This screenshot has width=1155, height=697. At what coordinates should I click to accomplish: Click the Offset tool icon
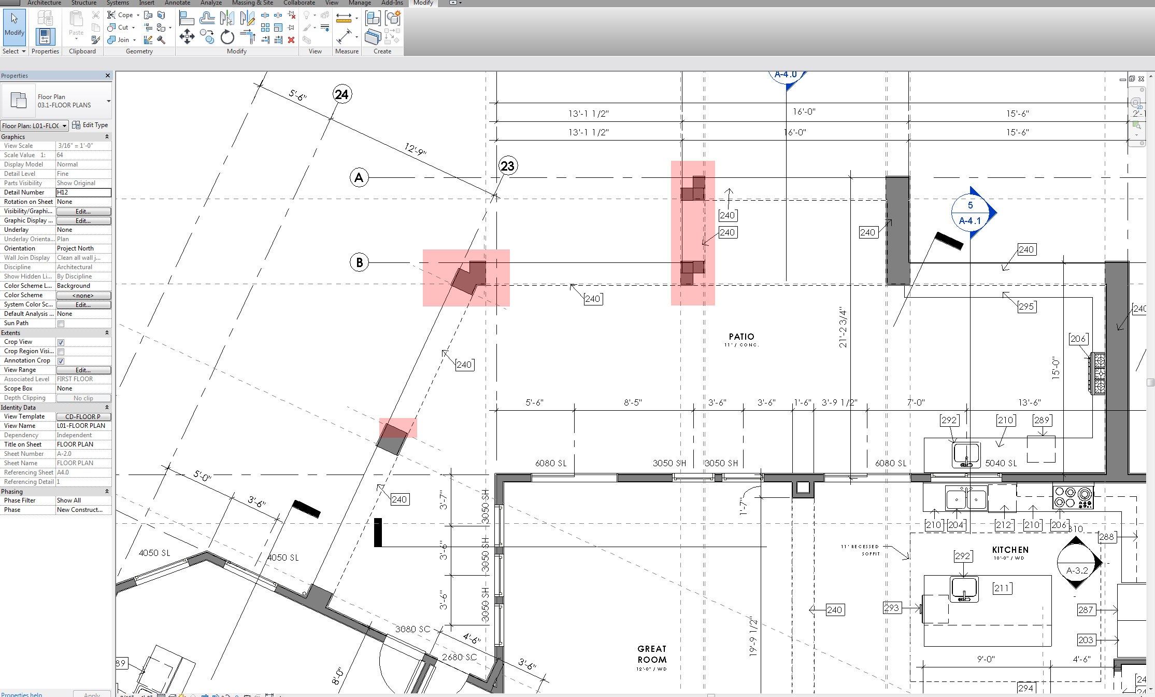[207, 19]
